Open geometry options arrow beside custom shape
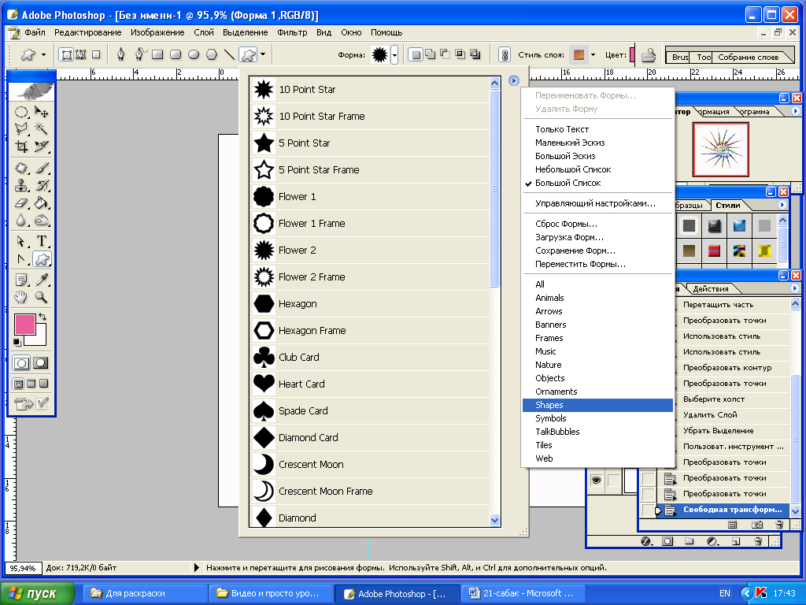 [263, 54]
